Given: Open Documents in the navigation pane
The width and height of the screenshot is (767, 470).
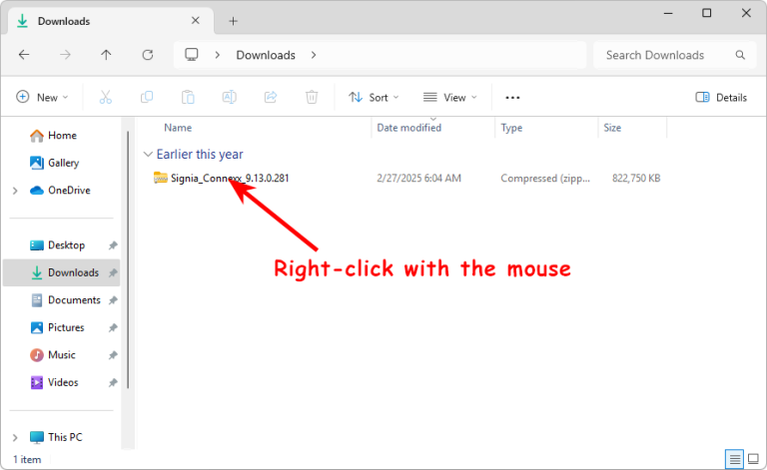Looking at the screenshot, I should click(74, 300).
